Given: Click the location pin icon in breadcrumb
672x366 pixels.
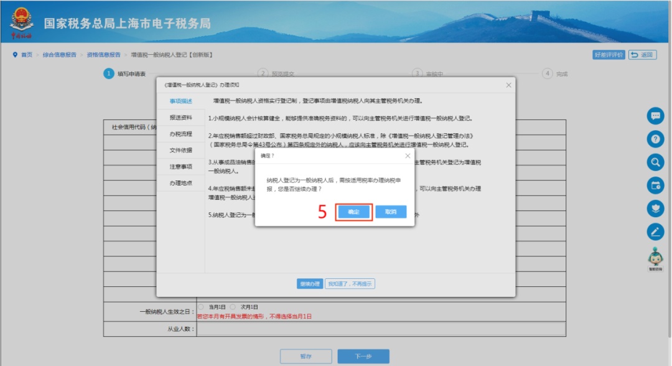Looking at the screenshot, I should click(x=15, y=55).
